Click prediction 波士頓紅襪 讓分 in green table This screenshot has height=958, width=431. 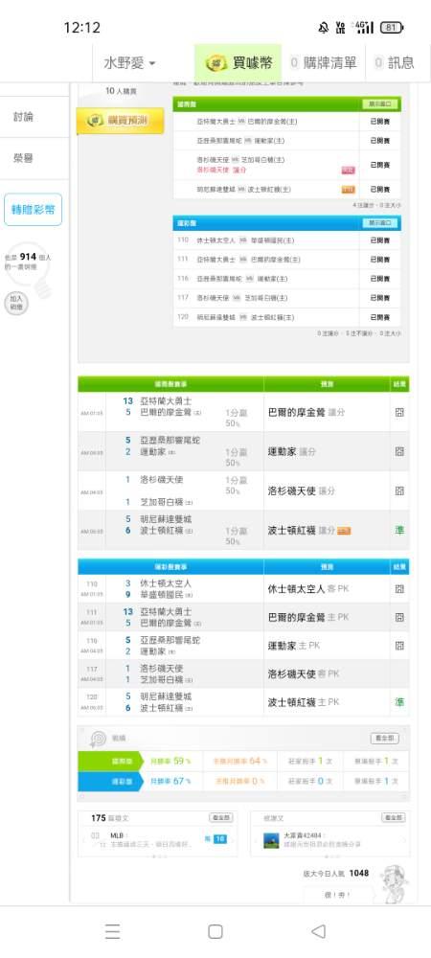[302, 531]
